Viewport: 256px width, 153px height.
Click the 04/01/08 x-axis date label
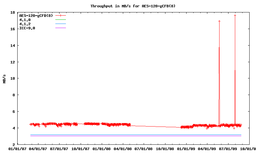(x=123, y=149)
